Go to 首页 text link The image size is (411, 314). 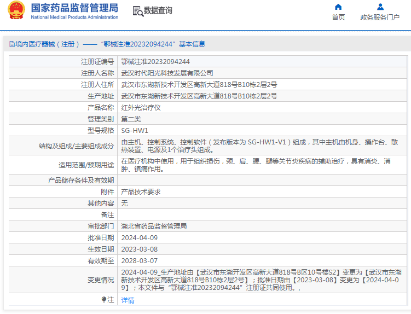coord(338,18)
